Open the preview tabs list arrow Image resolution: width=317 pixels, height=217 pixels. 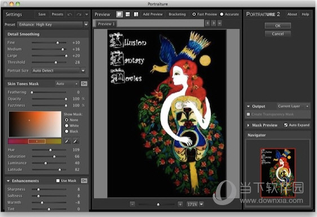219,23
